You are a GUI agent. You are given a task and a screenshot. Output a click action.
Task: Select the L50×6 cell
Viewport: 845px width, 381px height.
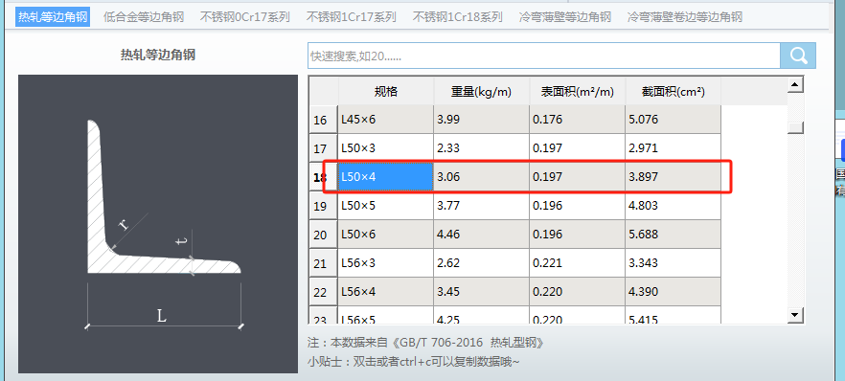click(386, 235)
